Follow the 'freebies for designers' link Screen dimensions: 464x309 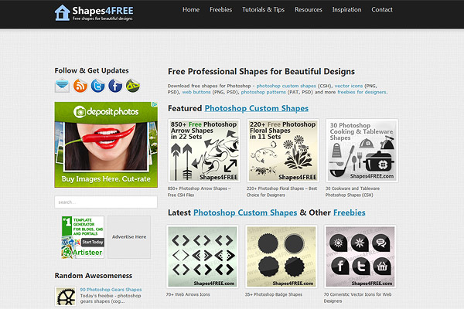tap(362, 92)
